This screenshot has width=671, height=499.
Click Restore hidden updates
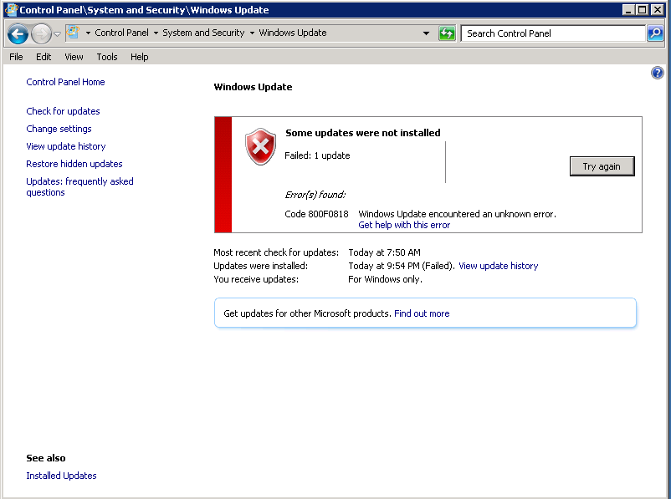pos(74,164)
